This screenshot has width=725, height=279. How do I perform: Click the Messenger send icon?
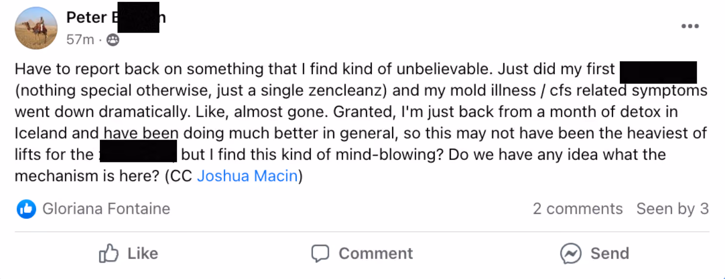571,253
